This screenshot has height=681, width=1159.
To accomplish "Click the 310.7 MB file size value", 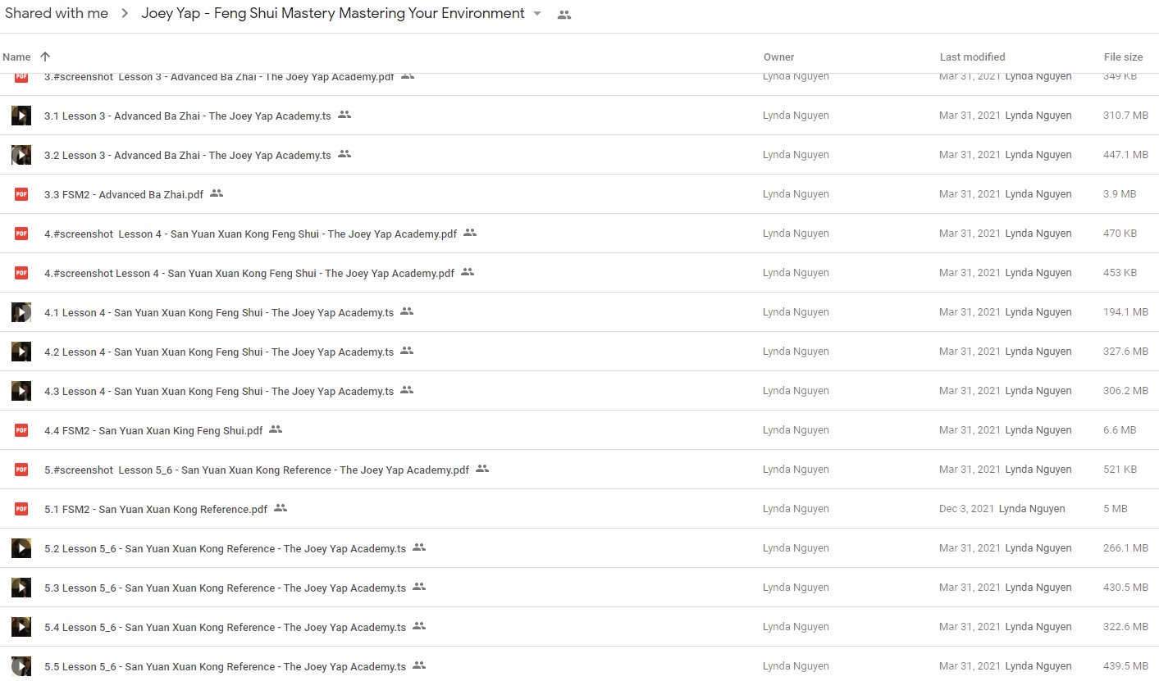I will pos(1125,116).
